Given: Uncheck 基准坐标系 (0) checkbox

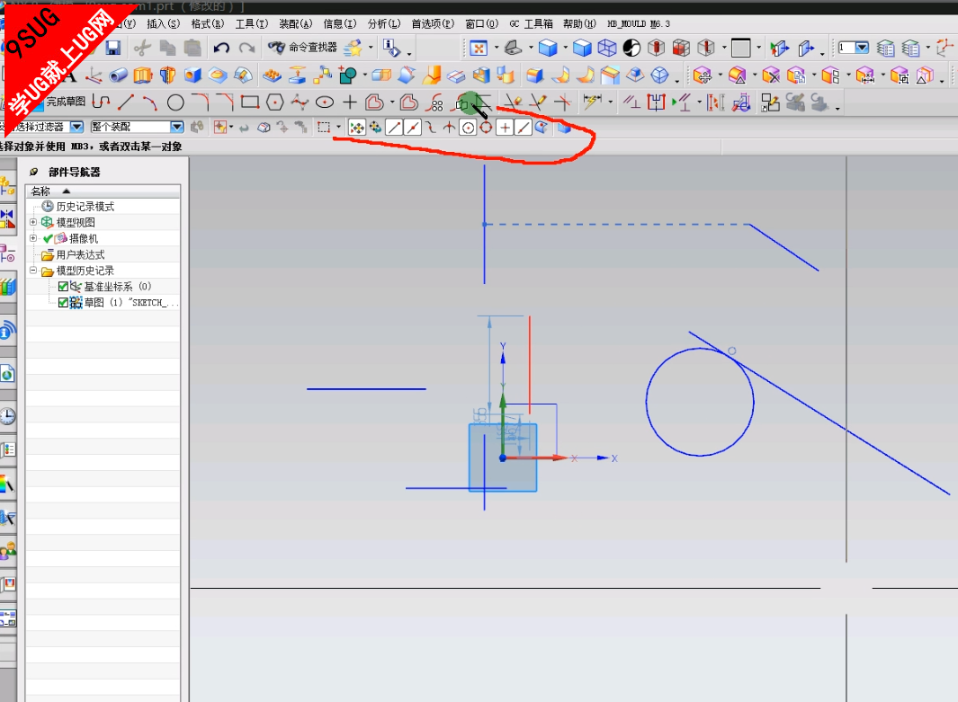Looking at the screenshot, I should click(63, 287).
